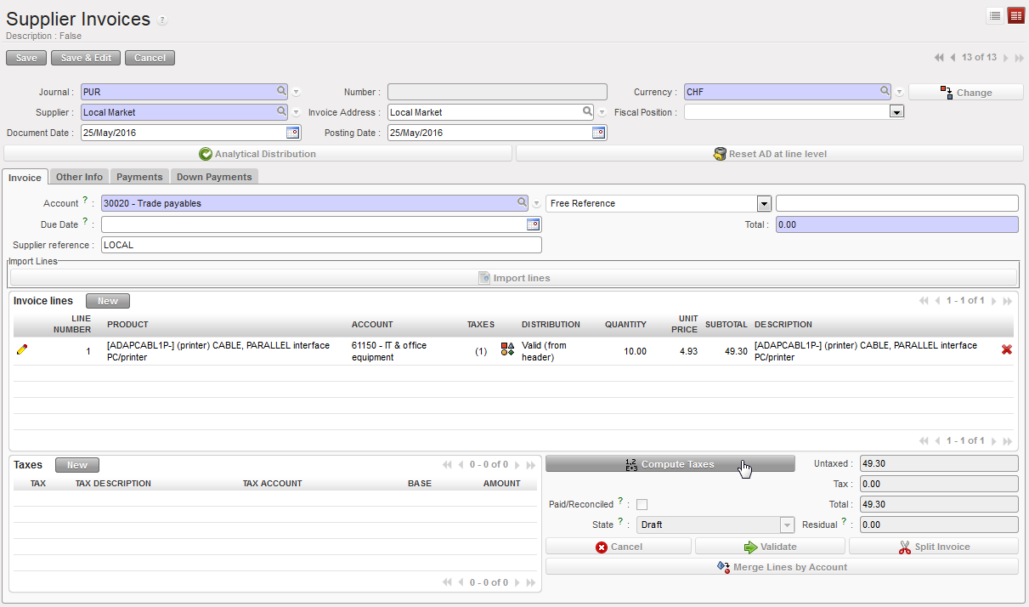Open the State dropdown showing Draft
This screenshot has width=1029, height=607.
787,525
